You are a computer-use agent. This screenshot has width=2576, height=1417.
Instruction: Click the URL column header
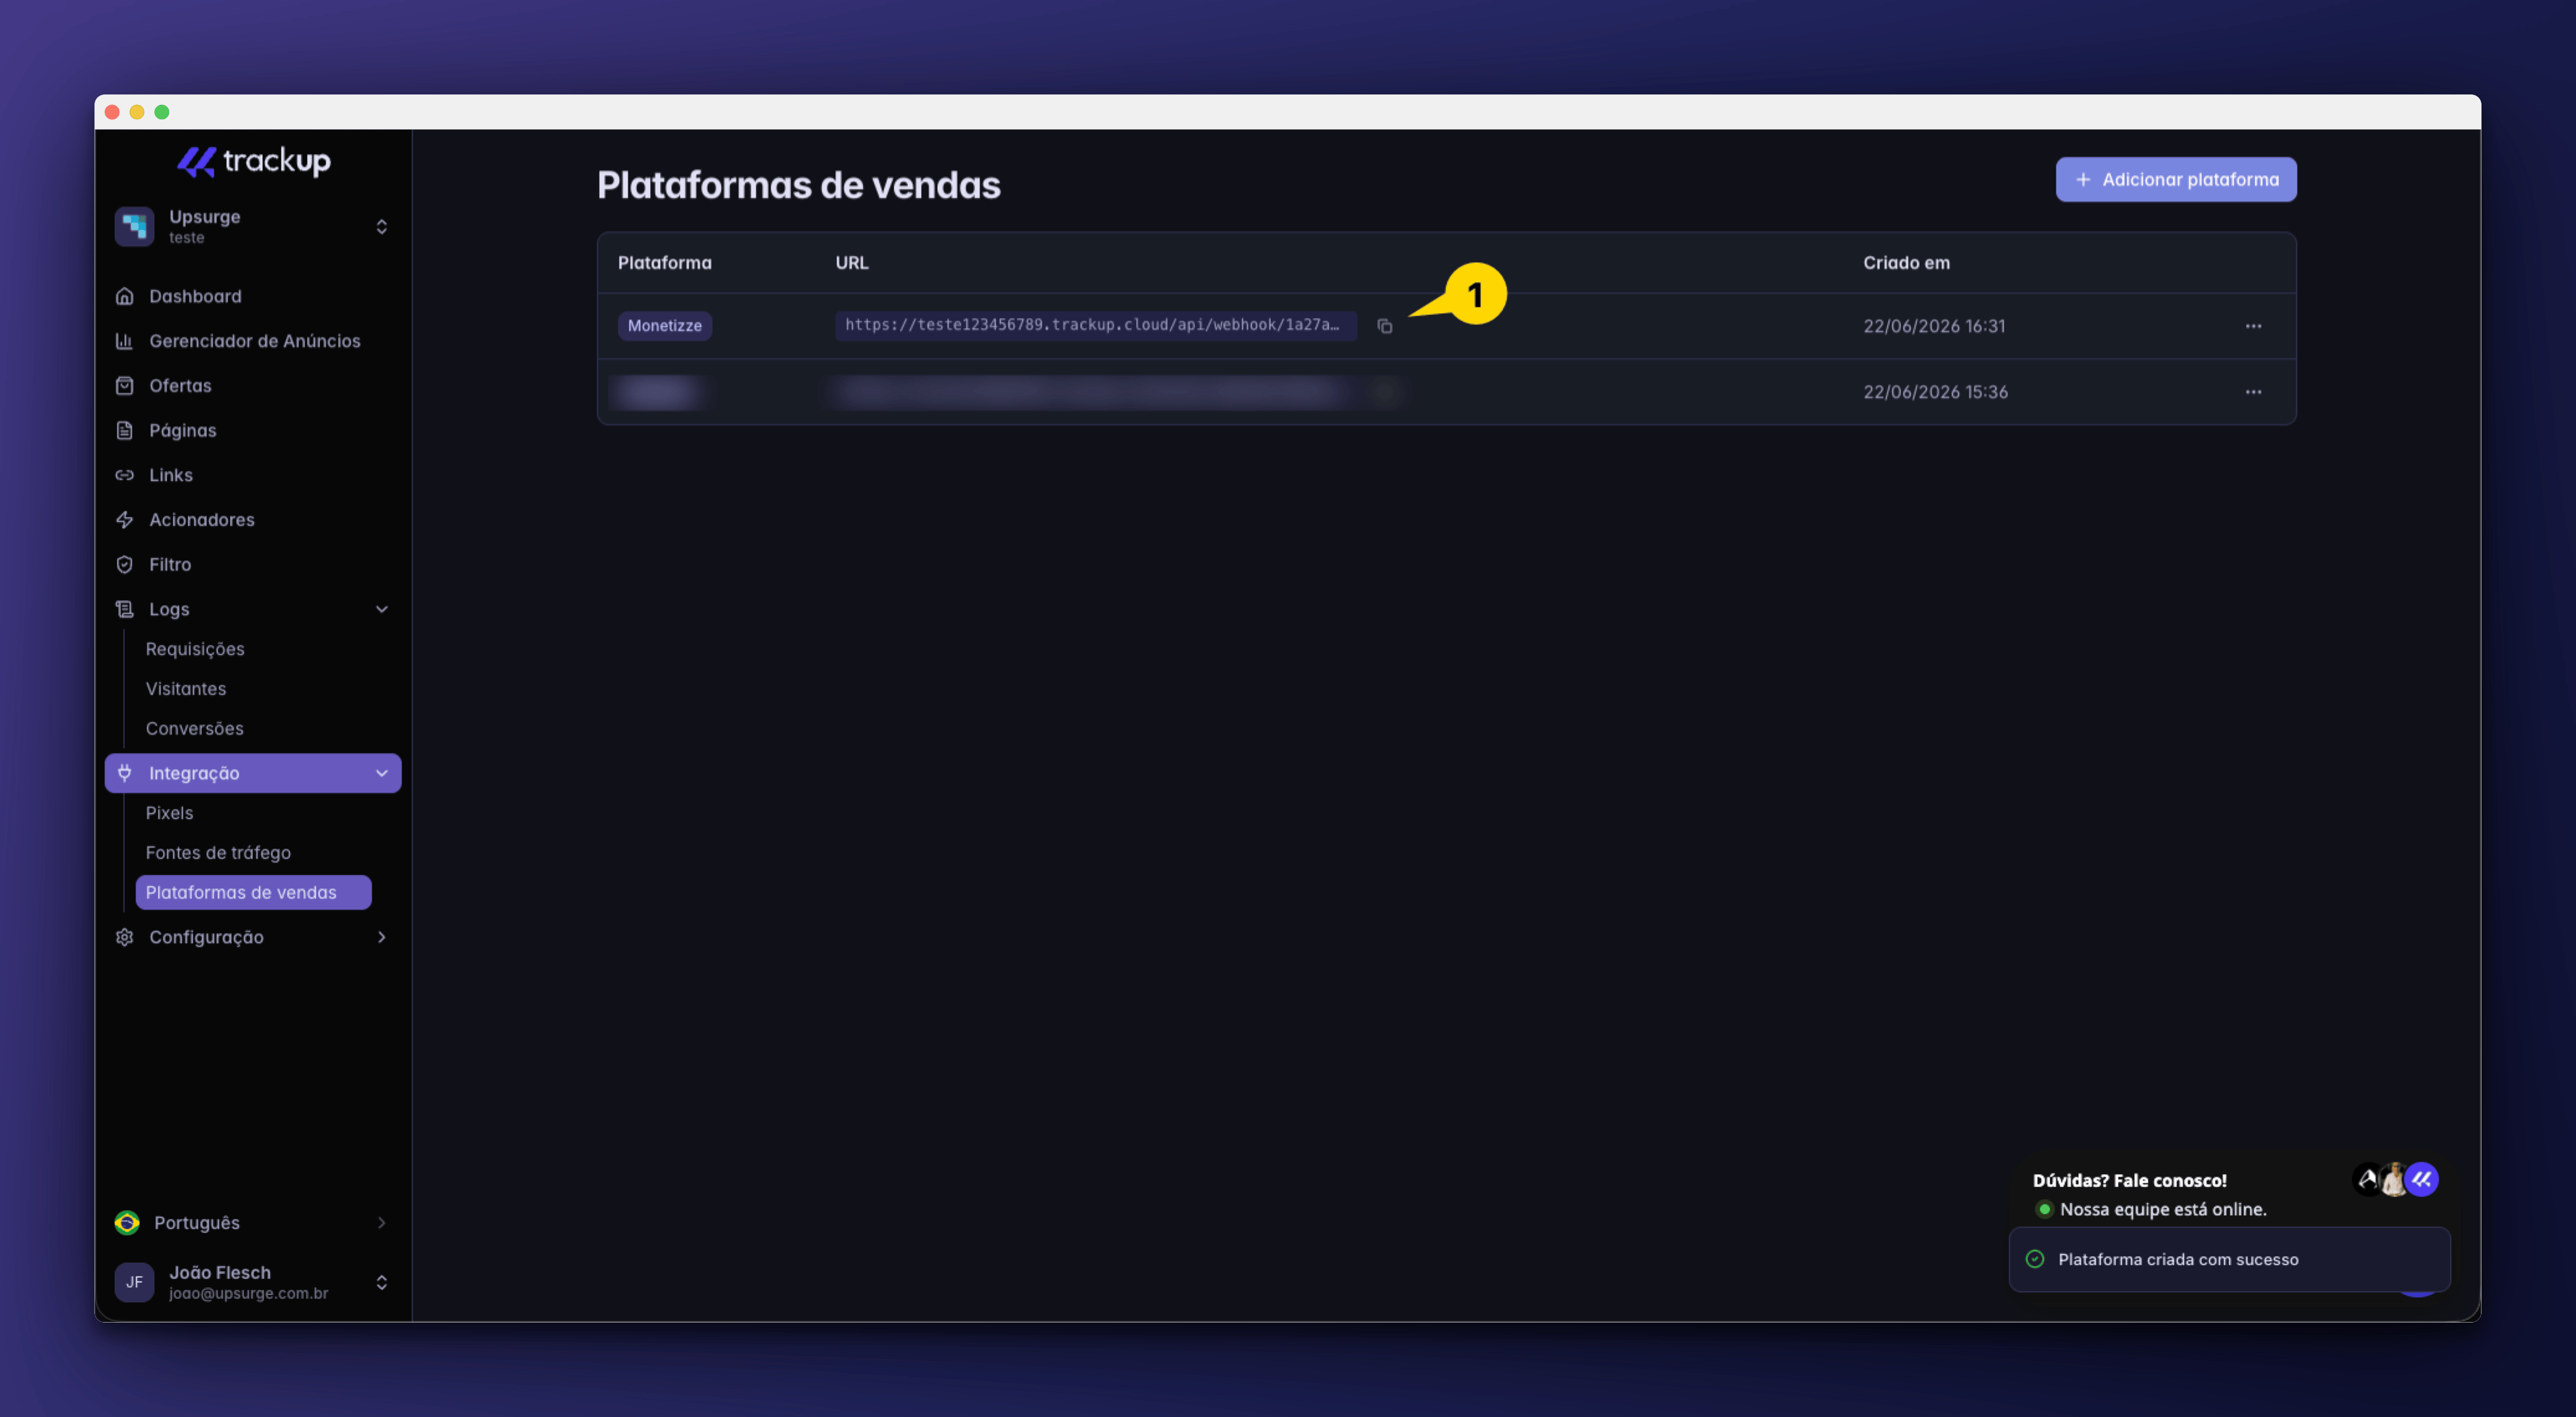852,263
